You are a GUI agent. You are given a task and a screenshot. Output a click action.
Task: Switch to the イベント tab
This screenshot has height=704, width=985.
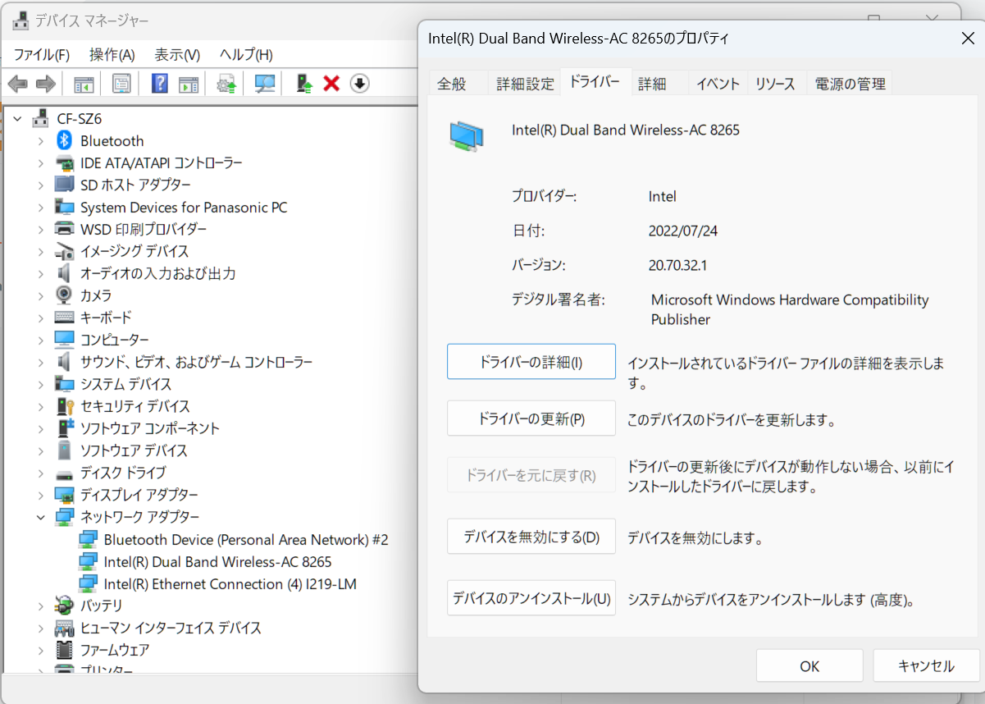[x=718, y=84]
